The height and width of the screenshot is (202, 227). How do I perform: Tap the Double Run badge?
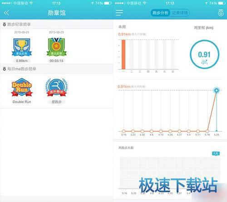[x=22, y=87]
